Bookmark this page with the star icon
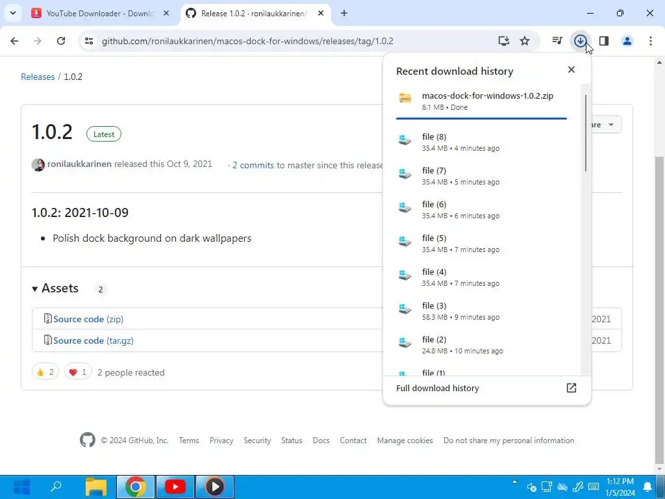665x499 pixels. tap(525, 41)
